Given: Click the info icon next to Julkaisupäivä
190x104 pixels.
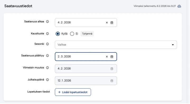Looking at the screenshot, I should click(x=47, y=80).
